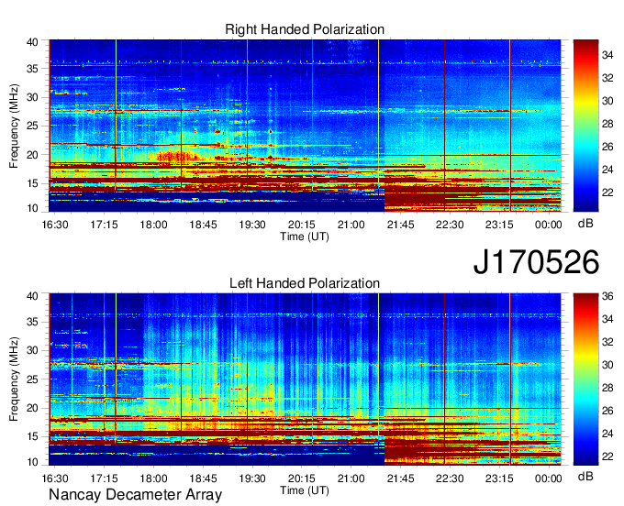Click 24 value on Left Handed colorbar
The width and height of the screenshot is (624, 506).
pos(607,434)
